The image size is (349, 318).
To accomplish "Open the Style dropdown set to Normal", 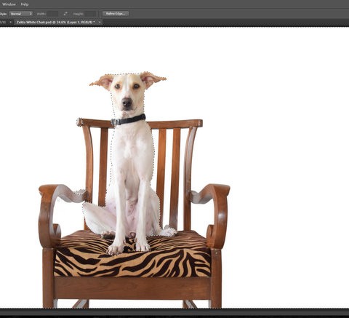I will (x=21, y=14).
